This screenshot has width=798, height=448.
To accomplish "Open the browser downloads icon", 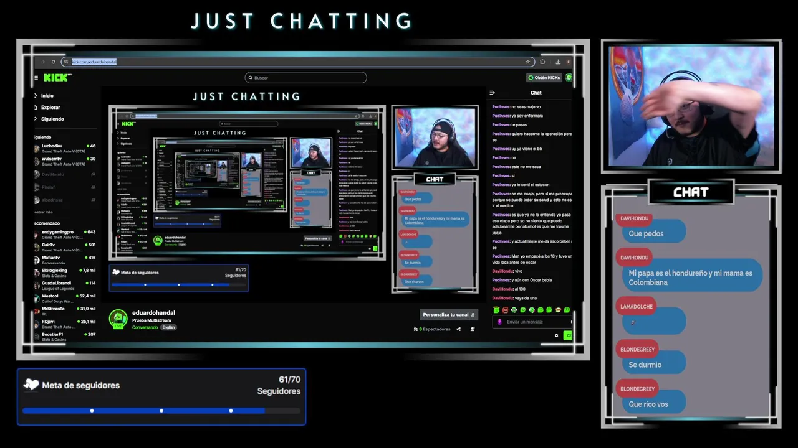I will pyautogui.click(x=558, y=62).
